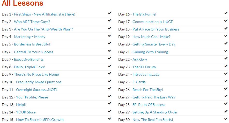Open How Much Can I Make? lesson
The height and width of the screenshot is (123, 229).
tap(151, 37)
